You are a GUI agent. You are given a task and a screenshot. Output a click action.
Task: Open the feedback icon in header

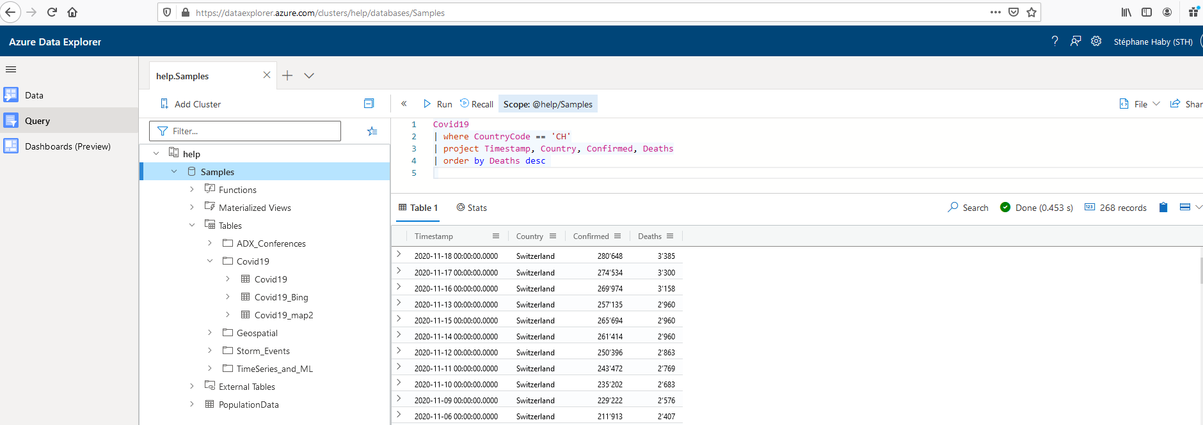tap(1076, 41)
